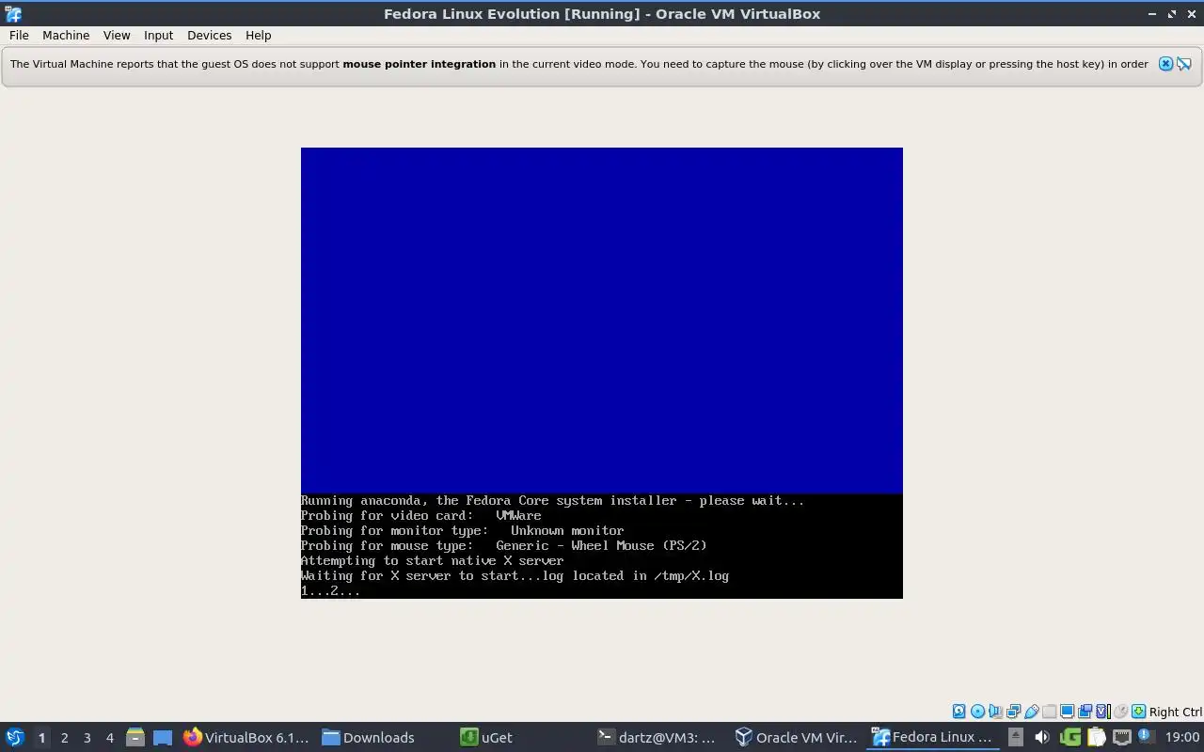The image size is (1204, 752).
Task: Open the desktop start menu launcher
Action: [x=14, y=737]
